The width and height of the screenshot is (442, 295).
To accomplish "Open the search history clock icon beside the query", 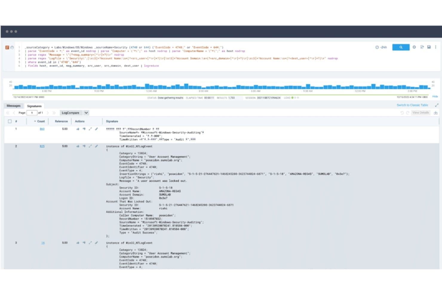I will point(12,48).
